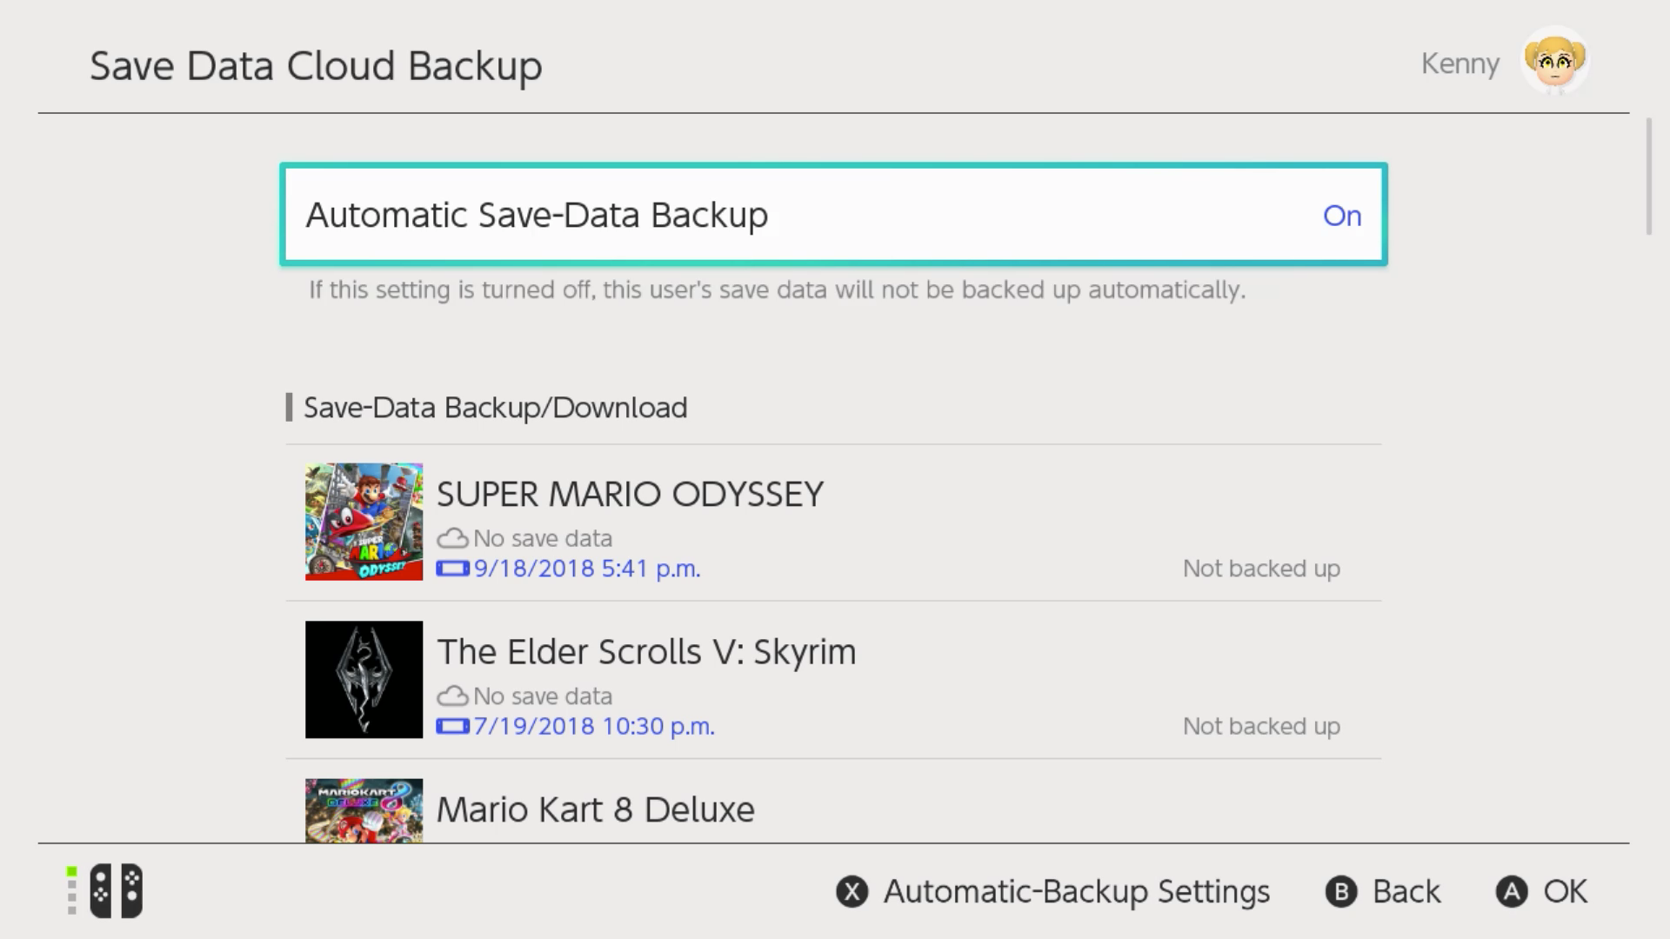This screenshot has height=939, width=1670.
Task: Click the Joy-Con controller icon
Action: click(x=116, y=891)
